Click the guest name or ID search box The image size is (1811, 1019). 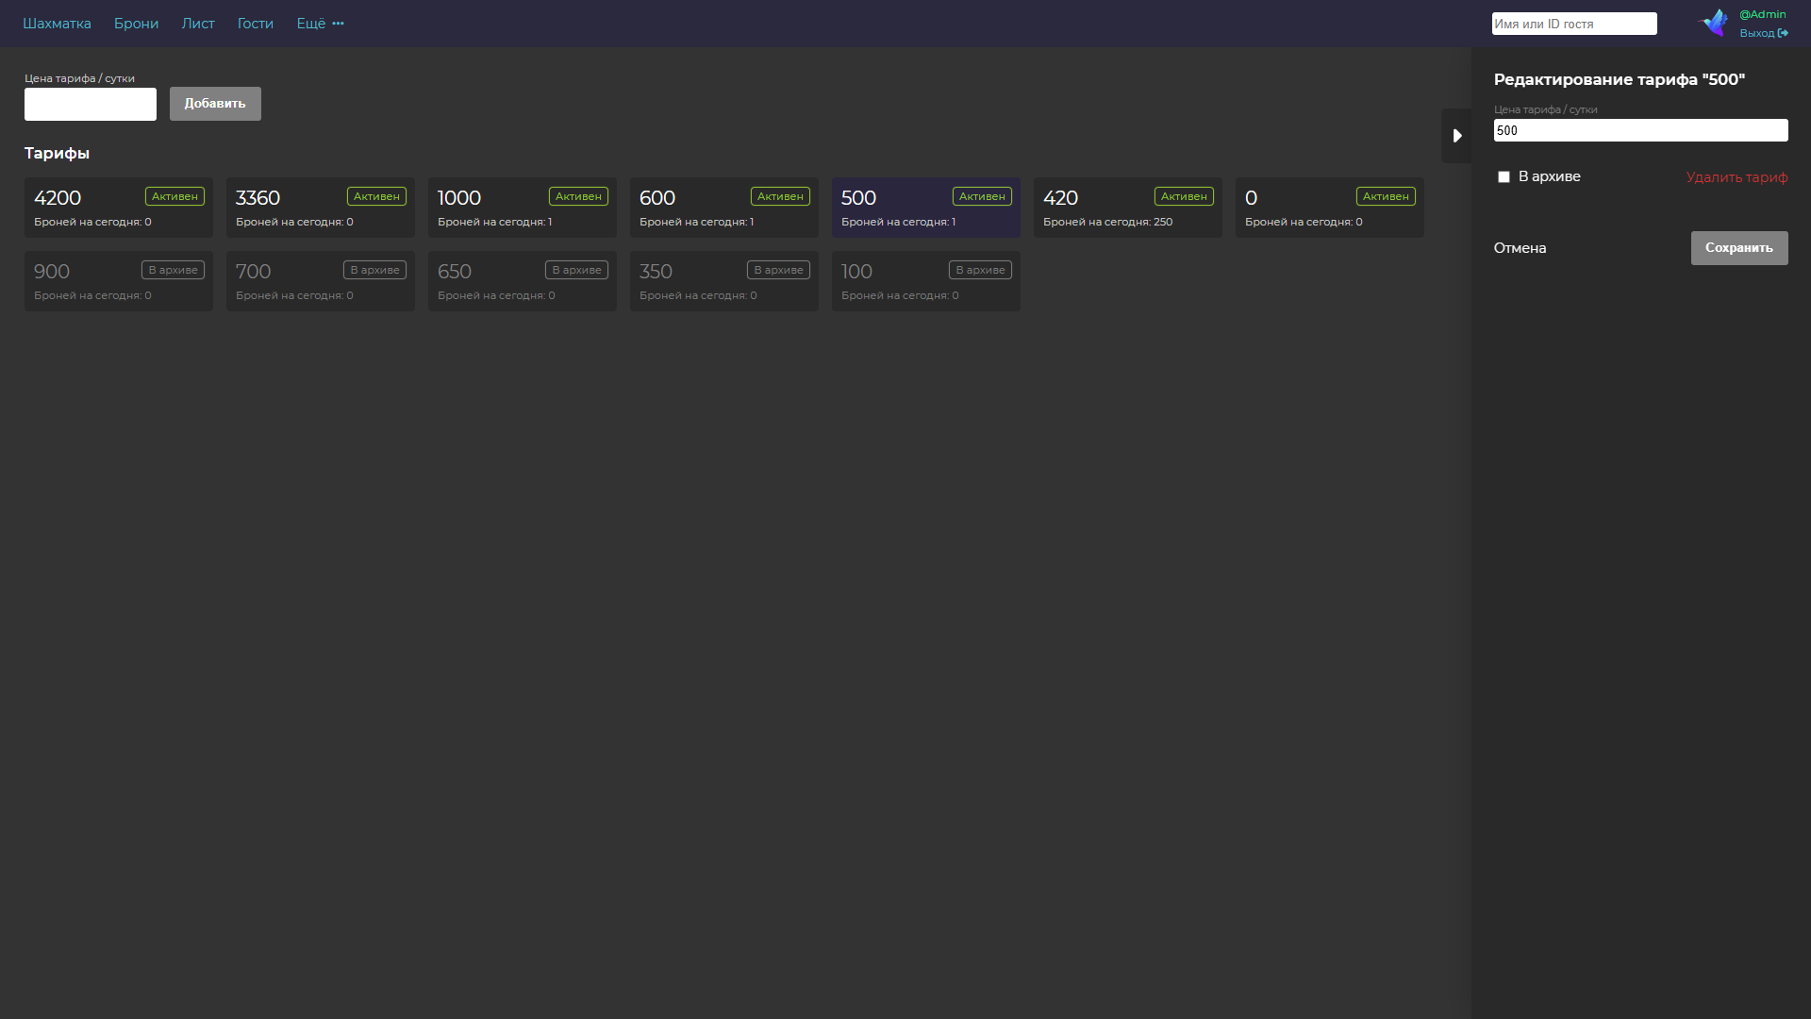coord(1574,24)
